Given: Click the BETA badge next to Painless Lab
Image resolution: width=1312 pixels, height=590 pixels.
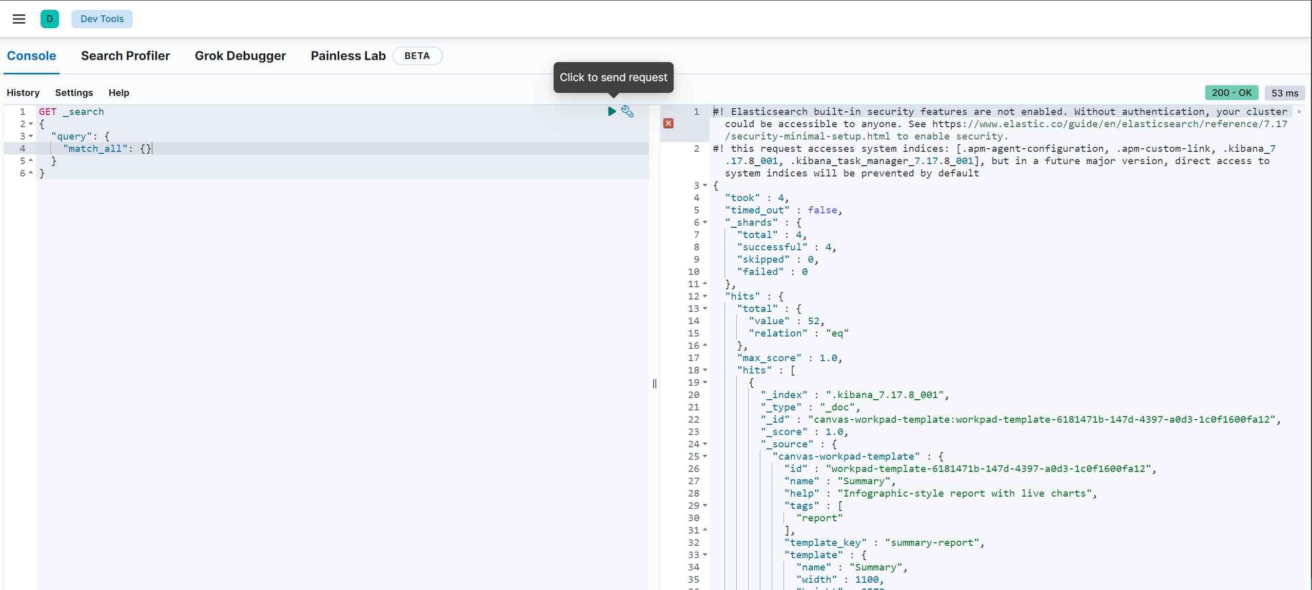Looking at the screenshot, I should pyautogui.click(x=417, y=56).
